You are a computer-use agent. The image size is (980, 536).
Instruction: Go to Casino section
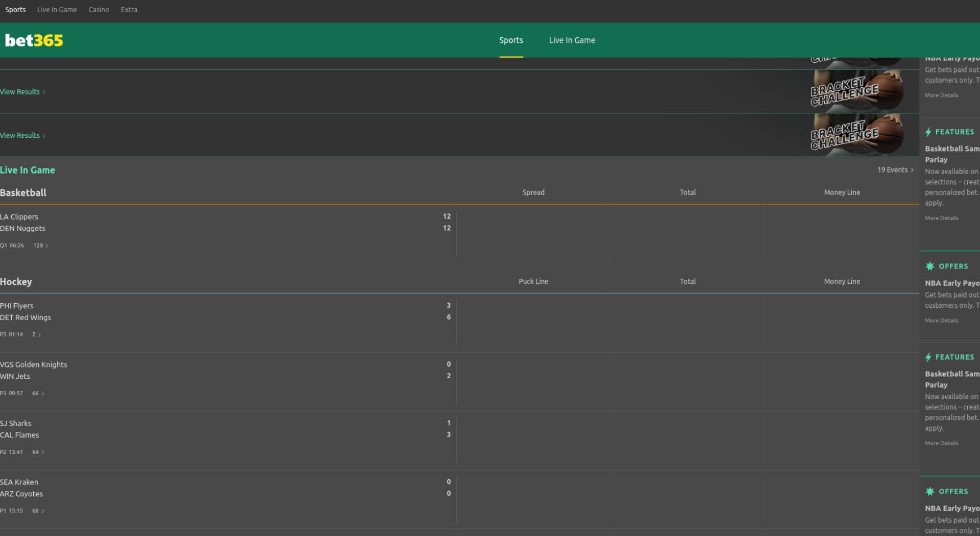coord(99,10)
